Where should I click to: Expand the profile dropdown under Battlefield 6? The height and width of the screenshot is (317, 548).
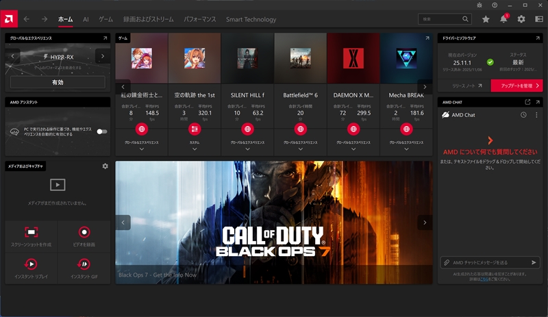tap(301, 148)
